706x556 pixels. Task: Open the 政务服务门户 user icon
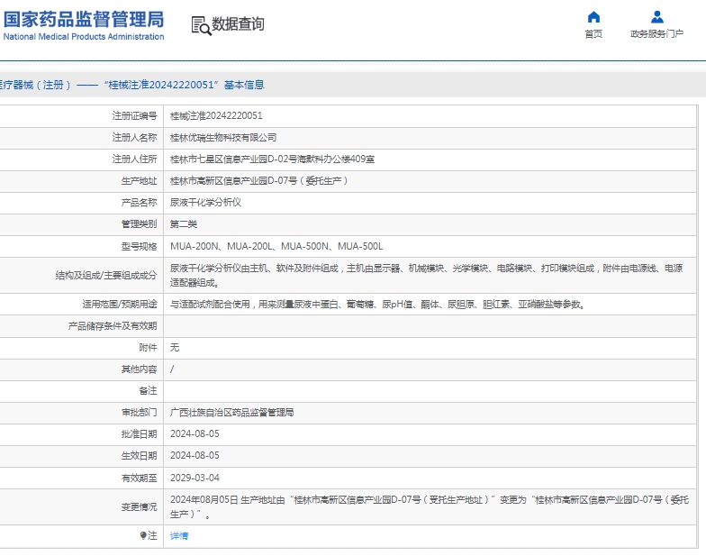click(657, 17)
